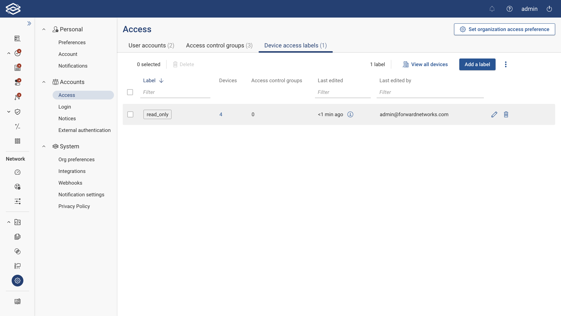Image resolution: width=561 pixels, height=316 pixels.
Task: Expand the System section chevron
Action: [x=44, y=146]
